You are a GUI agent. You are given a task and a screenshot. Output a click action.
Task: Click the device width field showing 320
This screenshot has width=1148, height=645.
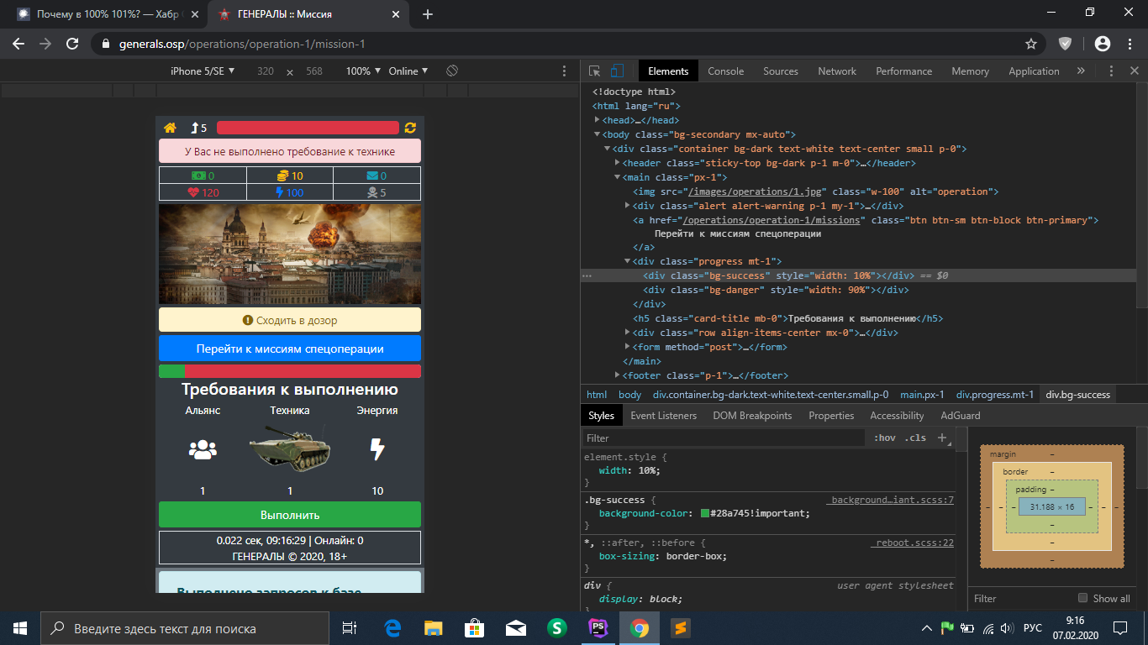[x=266, y=71]
